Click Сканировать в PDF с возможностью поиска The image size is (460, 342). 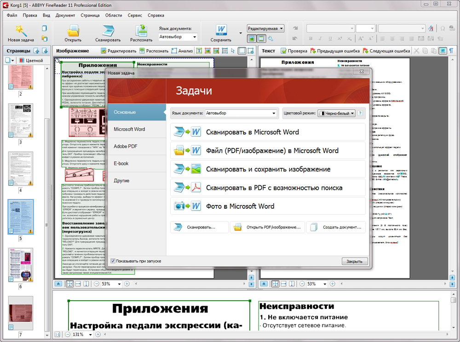(x=268, y=188)
